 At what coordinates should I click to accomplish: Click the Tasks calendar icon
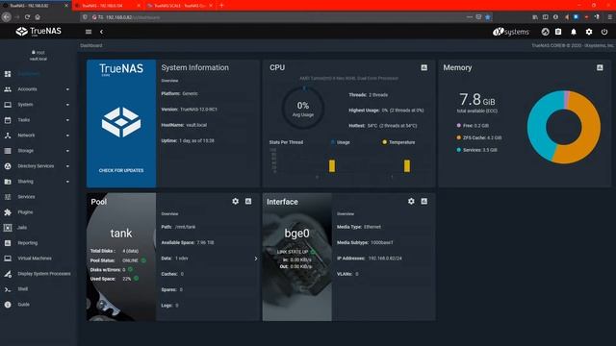pos(8,119)
